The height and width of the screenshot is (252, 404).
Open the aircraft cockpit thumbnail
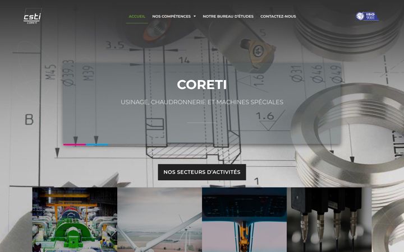coord(244,220)
